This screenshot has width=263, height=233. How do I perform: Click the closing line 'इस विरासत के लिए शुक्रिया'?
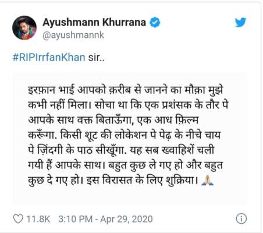[142, 181]
